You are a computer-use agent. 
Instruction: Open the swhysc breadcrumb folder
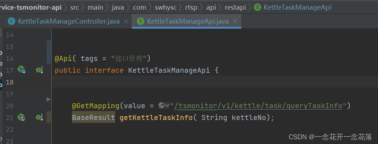tap(166, 7)
